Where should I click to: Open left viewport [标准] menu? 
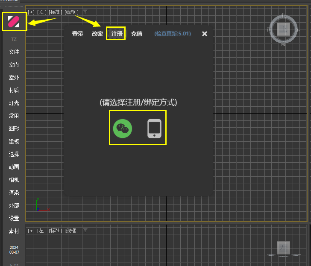pos(56,231)
